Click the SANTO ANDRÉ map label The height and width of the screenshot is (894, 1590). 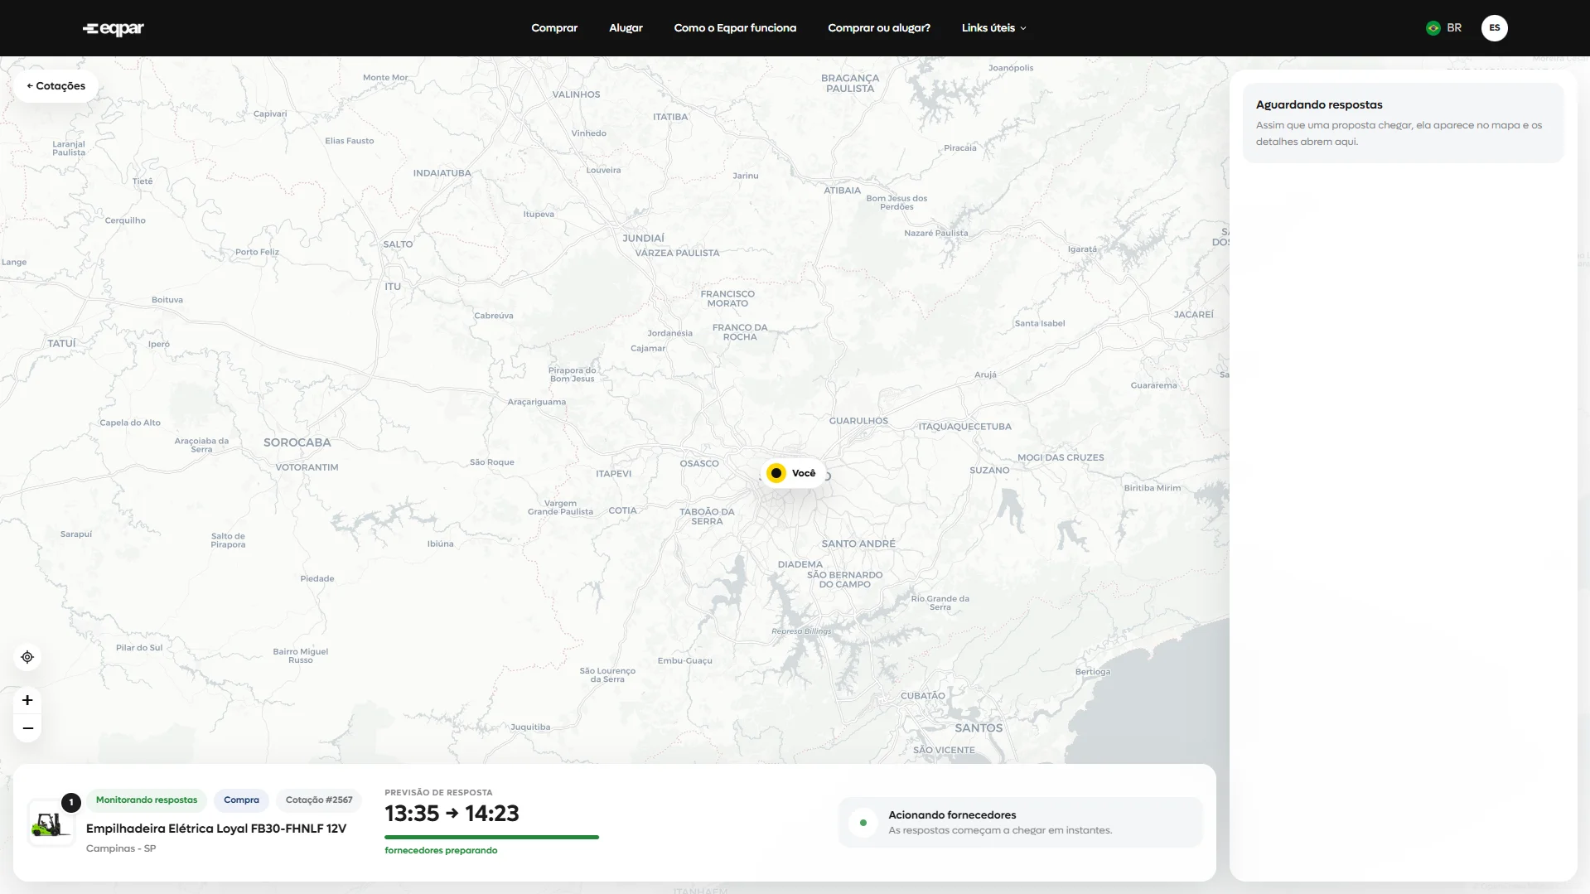click(x=858, y=544)
